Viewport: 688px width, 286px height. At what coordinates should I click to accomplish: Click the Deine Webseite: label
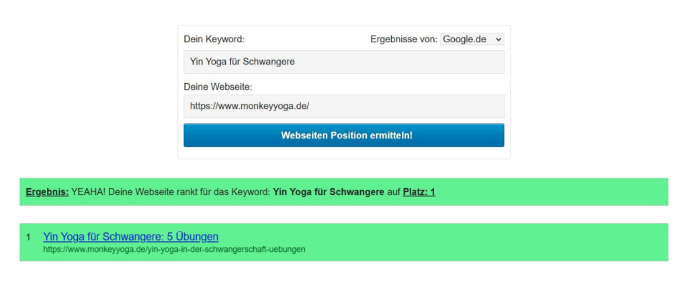point(218,87)
